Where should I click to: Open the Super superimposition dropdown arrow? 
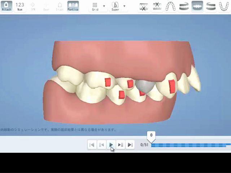(125, 6)
